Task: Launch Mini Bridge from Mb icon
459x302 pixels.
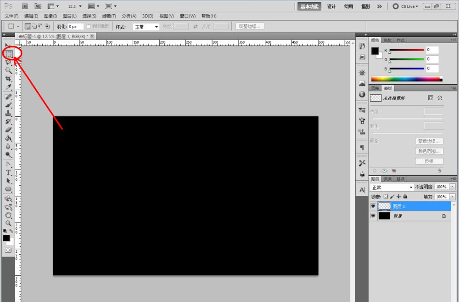Action: click(x=38, y=6)
